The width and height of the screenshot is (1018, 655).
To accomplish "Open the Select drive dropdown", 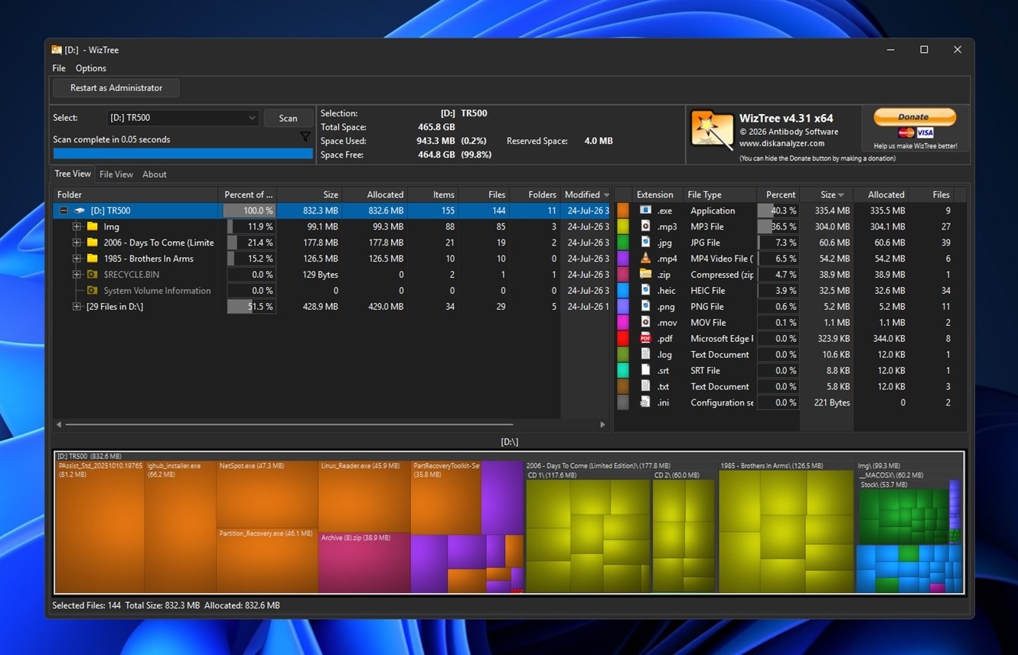I will click(x=182, y=118).
